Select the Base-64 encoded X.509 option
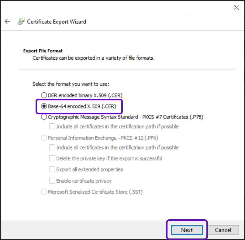The image size is (245, 240). coord(44,106)
